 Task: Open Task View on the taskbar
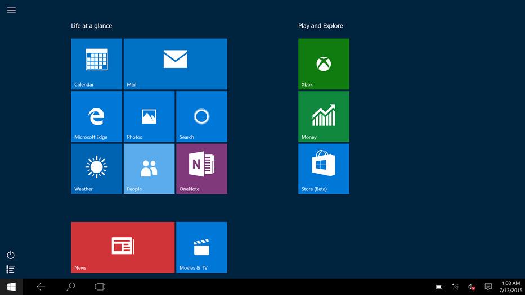click(100, 287)
